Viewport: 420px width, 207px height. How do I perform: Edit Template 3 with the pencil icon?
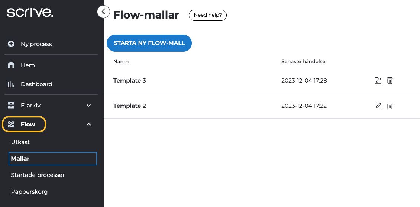(378, 81)
